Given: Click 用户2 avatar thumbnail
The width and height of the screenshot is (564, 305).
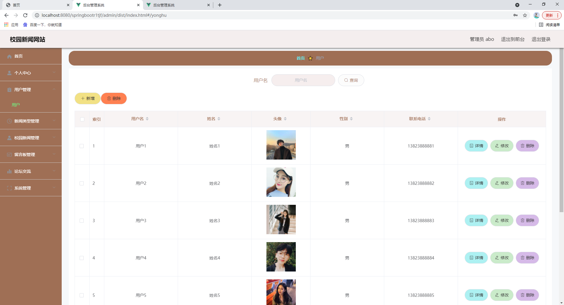Looking at the screenshot, I should [x=281, y=182].
